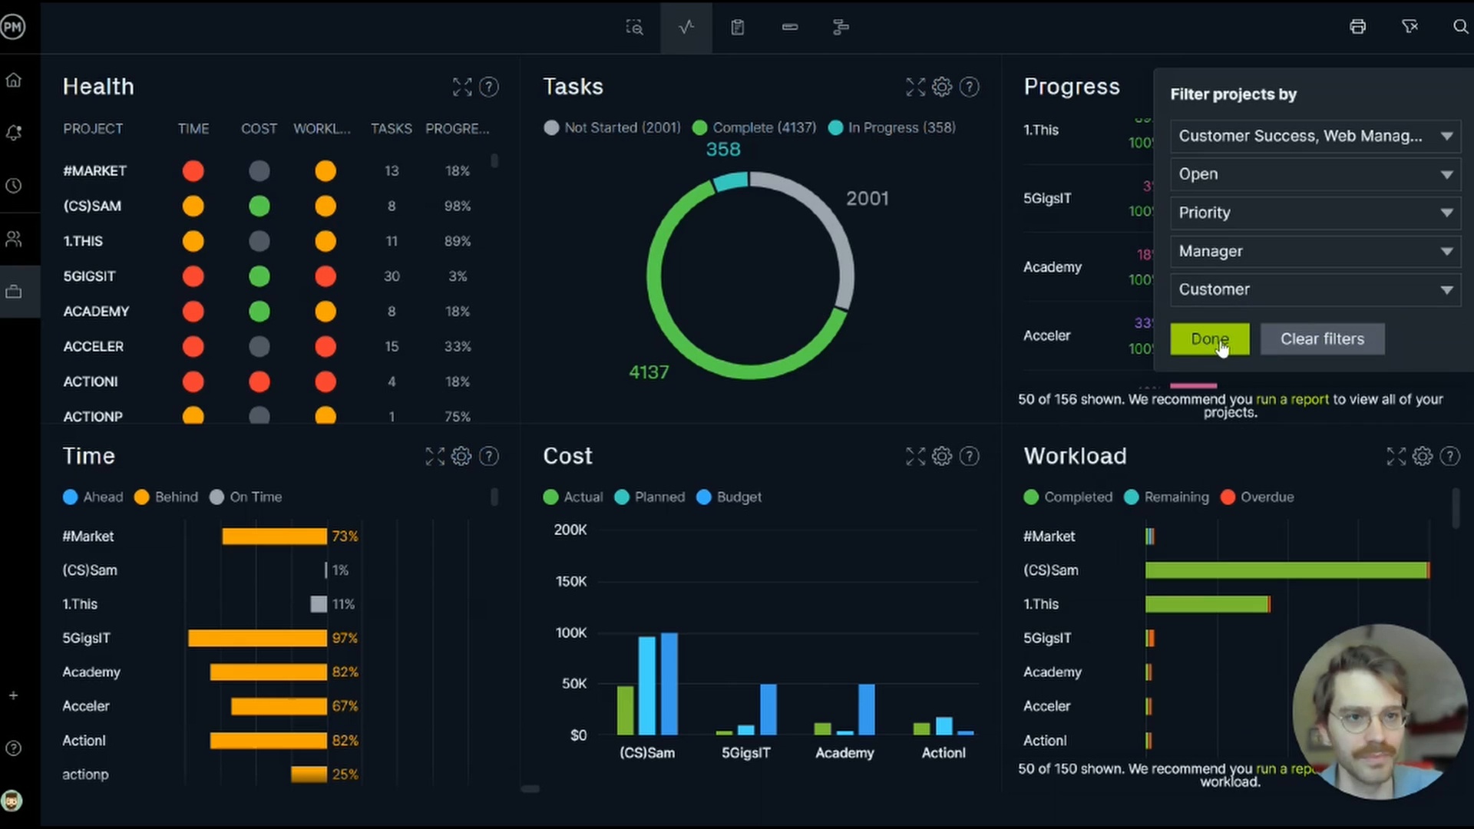Open the Cost widget help icon
The image size is (1474, 829).
pos(970,457)
